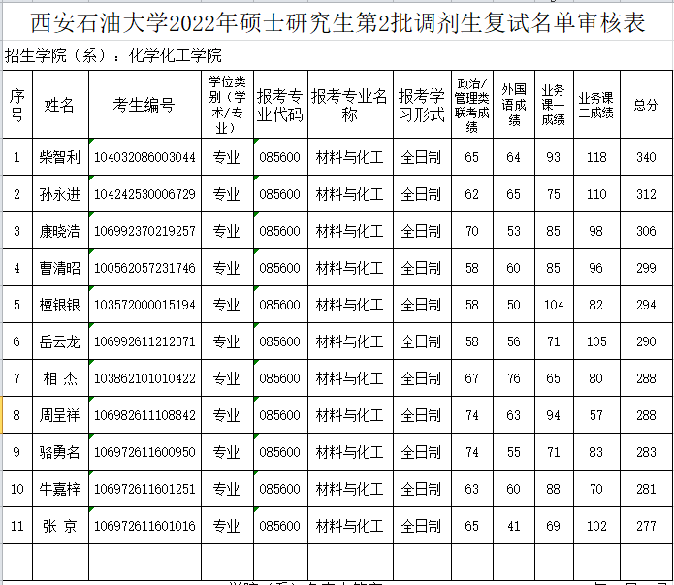The width and height of the screenshot is (674, 585).
Task: Click the 业务课二成绩 value 118
Action: tap(595, 157)
